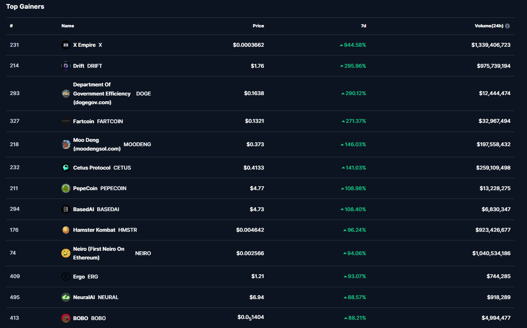
Task: Open the Ergo ERG coin link
Action: 85,277
